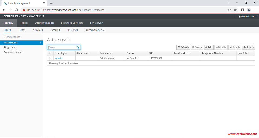Switch to the Identity tab
This screenshot has height=138, width=259.
click(x=8, y=23)
